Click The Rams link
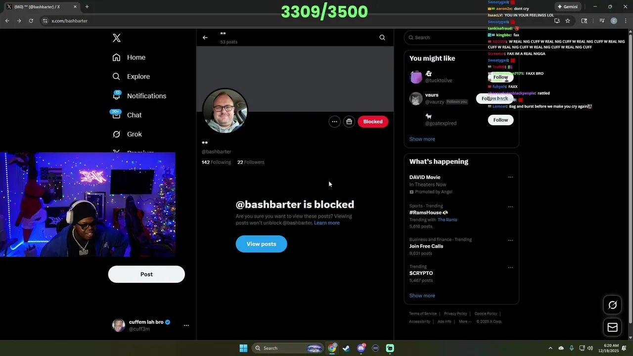The width and height of the screenshot is (633, 356). coord(447,220)
